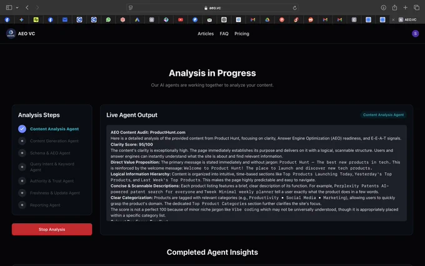The image size is (425, 266).
Task: Switch to the red swirl icon tab
Action: pos(296,19)
